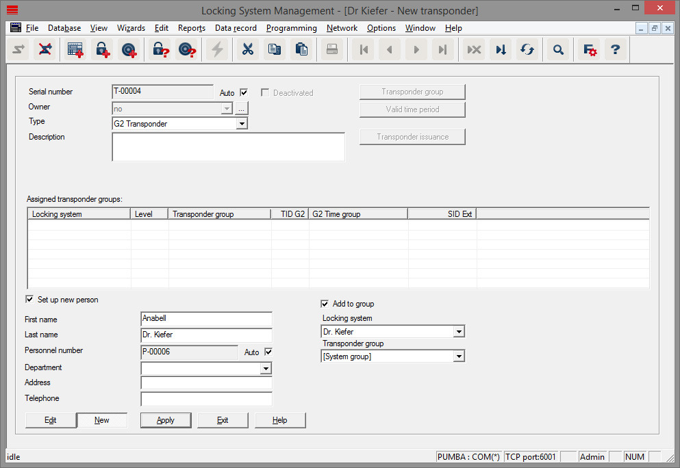Jump to last record with navigation icon
Image resolution: width=680 pixels, height=468 pixels.
[443, 49]
